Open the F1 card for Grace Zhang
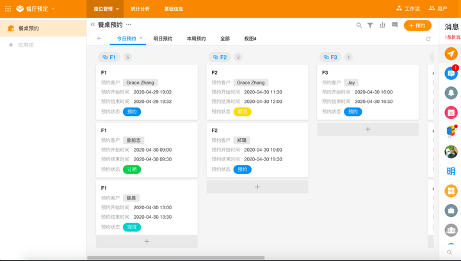 click(x=147, y=92)
